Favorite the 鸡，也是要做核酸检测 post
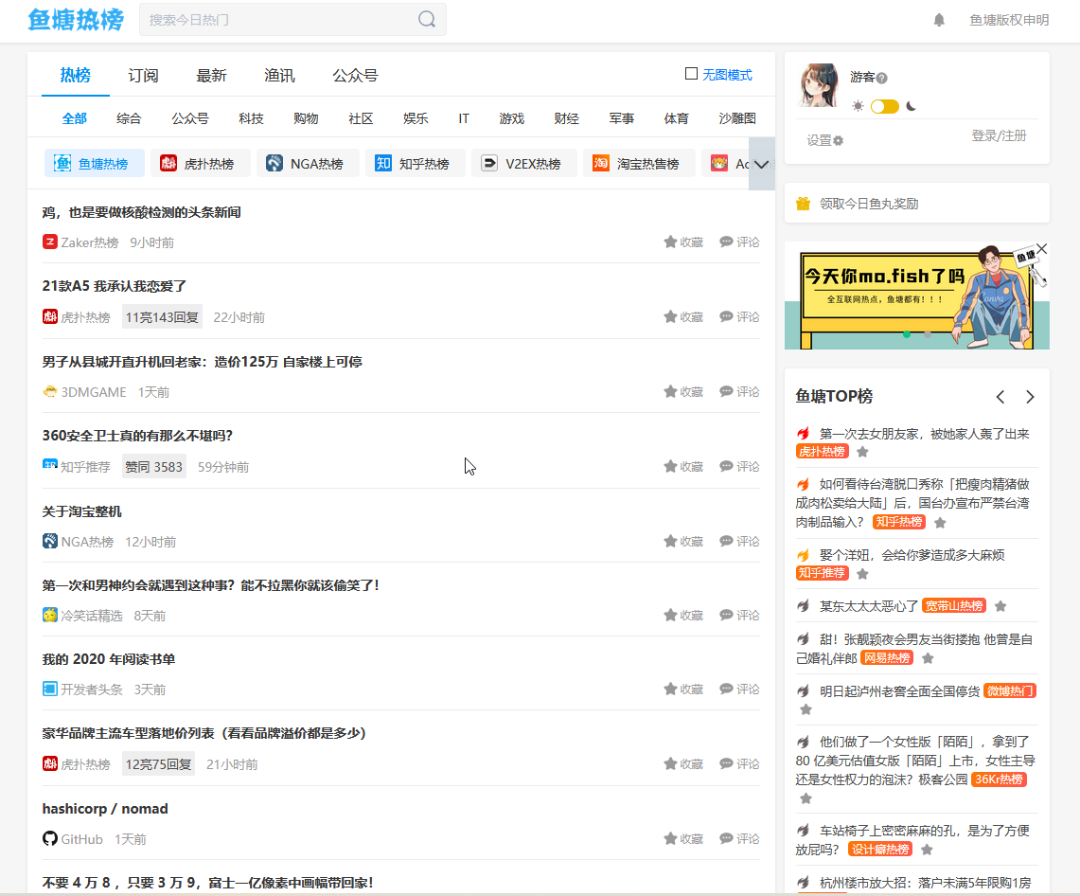This screenshot has height=896, width=1080. (683, 242)
